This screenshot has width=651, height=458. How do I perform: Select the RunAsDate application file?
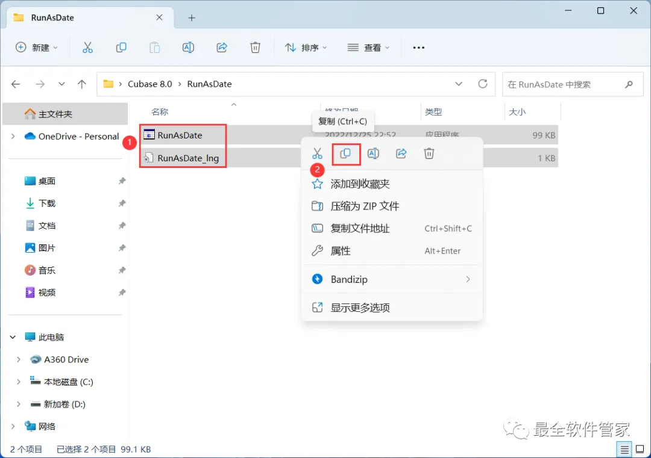pos(180,135)
